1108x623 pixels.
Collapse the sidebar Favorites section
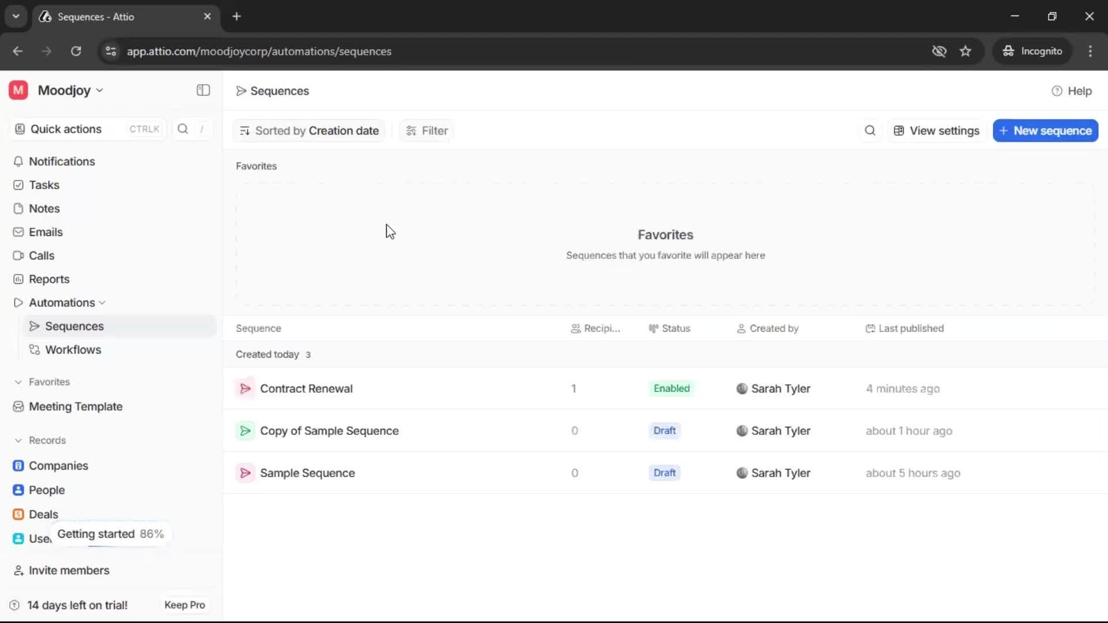pos(18,382)
